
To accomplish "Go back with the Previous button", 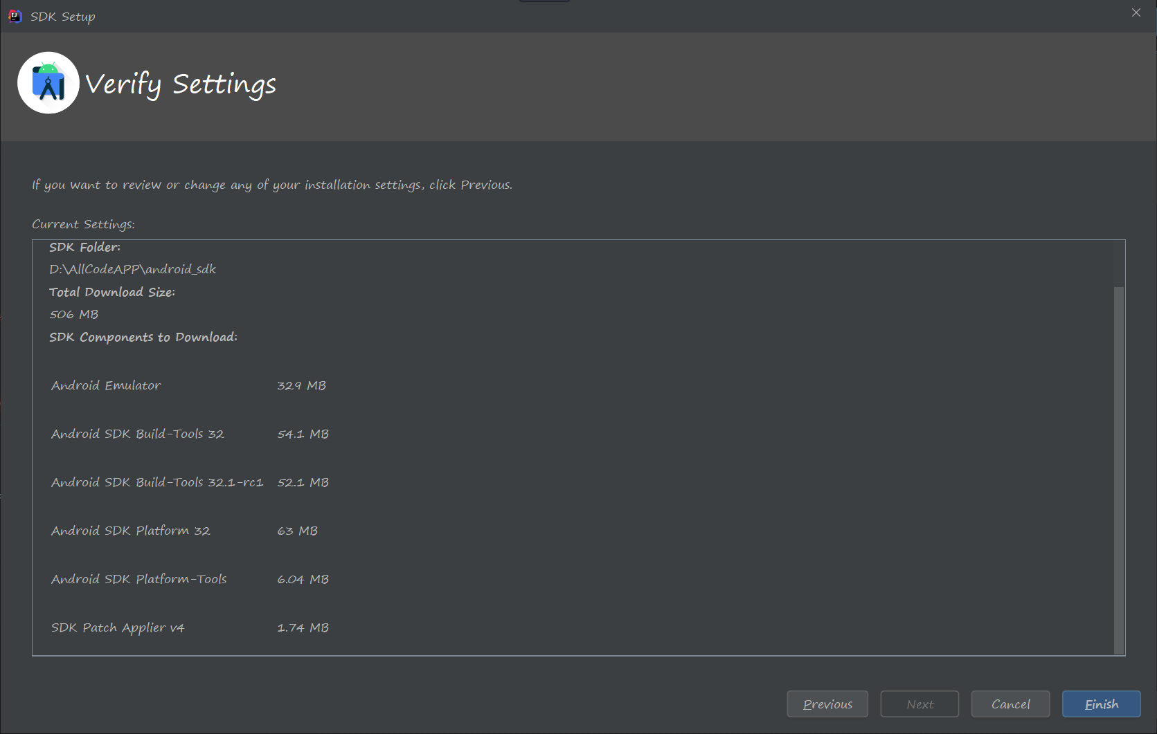I will point(827,704).
